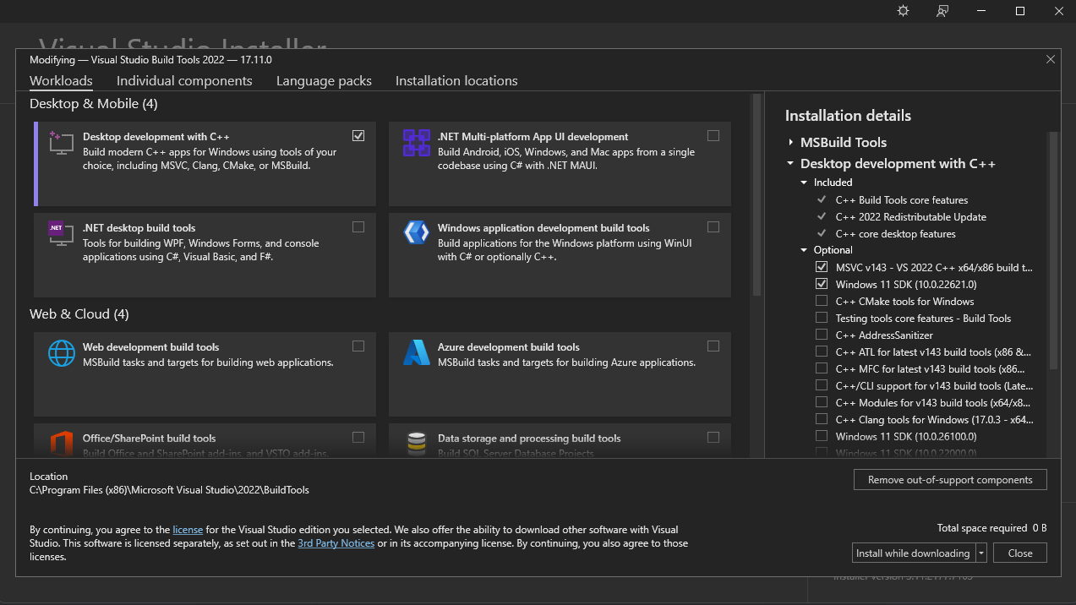Screen dimensions: 1076x605
Task: Open the Language packs tab
Action: 324,80
